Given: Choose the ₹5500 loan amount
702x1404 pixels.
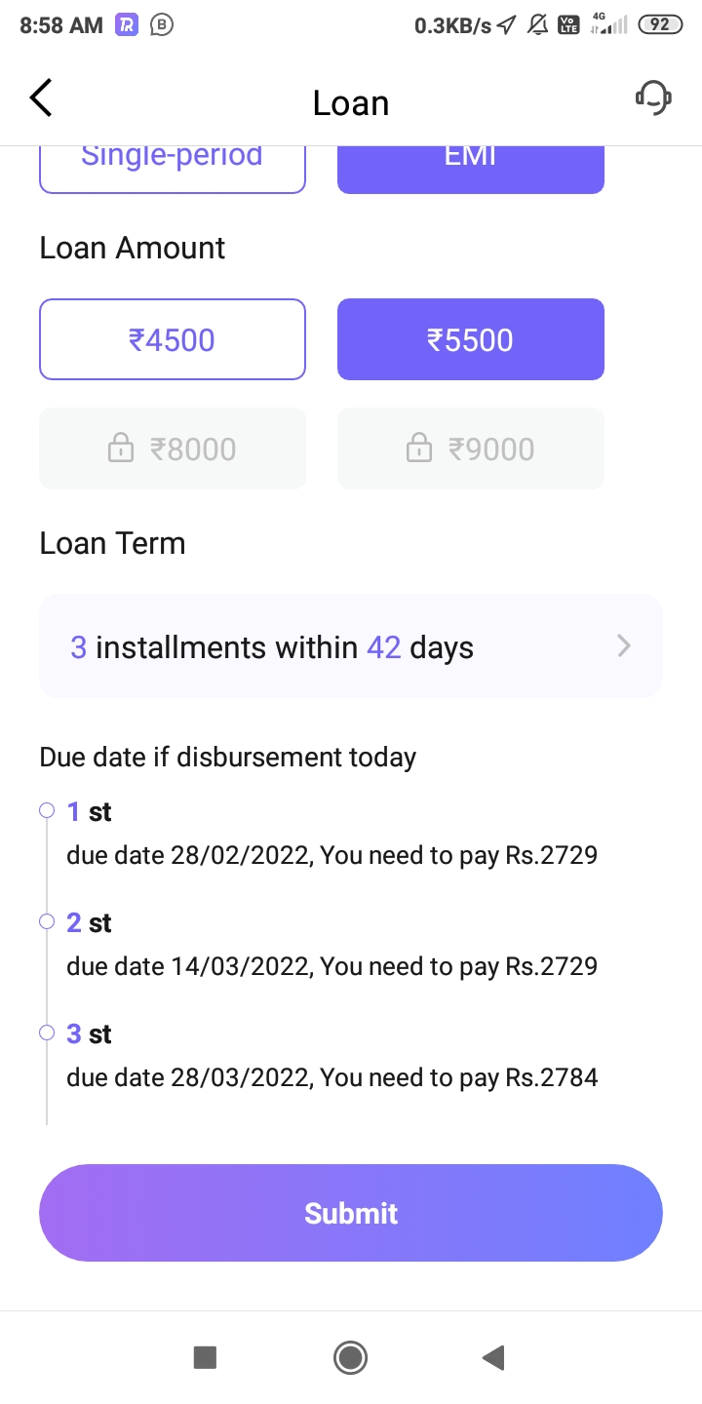Looking at the screenshot, I should click(470, 339).
